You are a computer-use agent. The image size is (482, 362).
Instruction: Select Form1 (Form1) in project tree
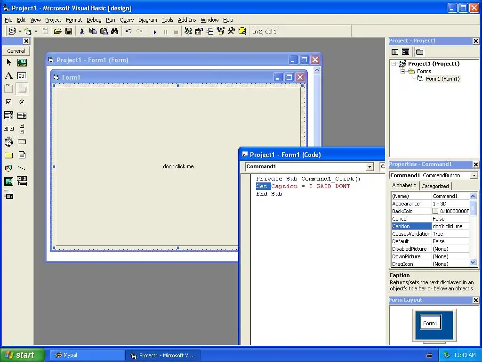coord(442,79)
